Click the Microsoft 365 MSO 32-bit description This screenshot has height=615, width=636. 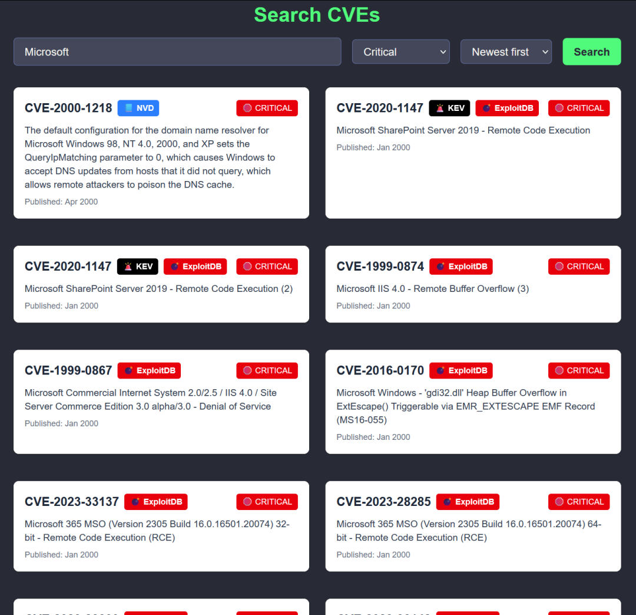coord(157,531)
